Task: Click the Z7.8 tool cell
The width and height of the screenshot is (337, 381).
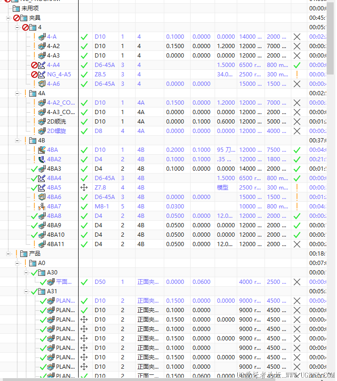Action: click(100, 188)
